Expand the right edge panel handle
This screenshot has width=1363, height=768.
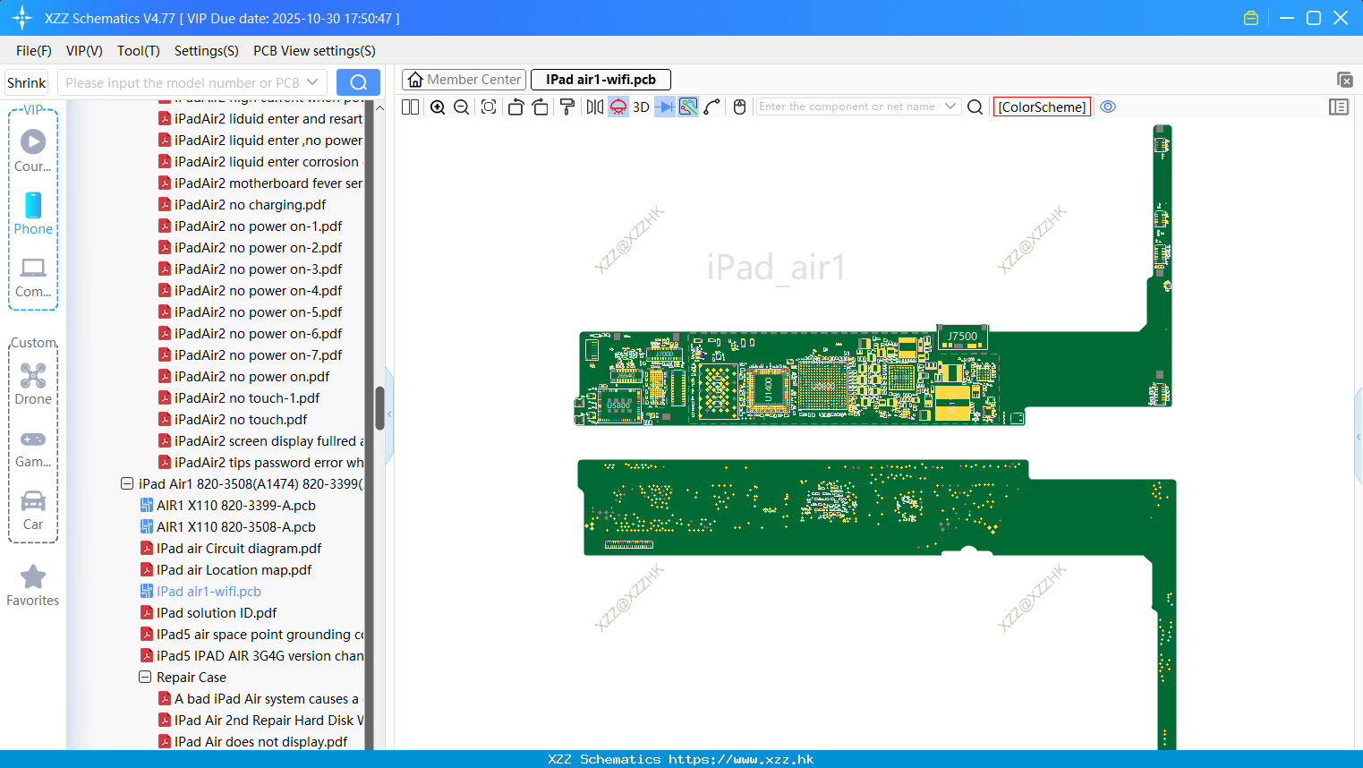(1359, 437)
